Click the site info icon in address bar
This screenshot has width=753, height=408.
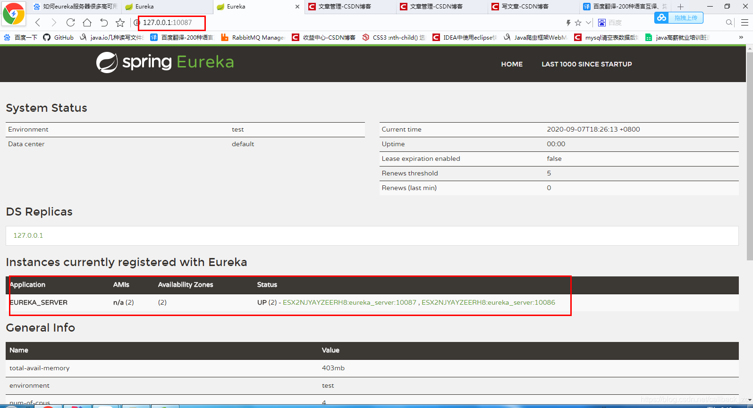(137, 23)
